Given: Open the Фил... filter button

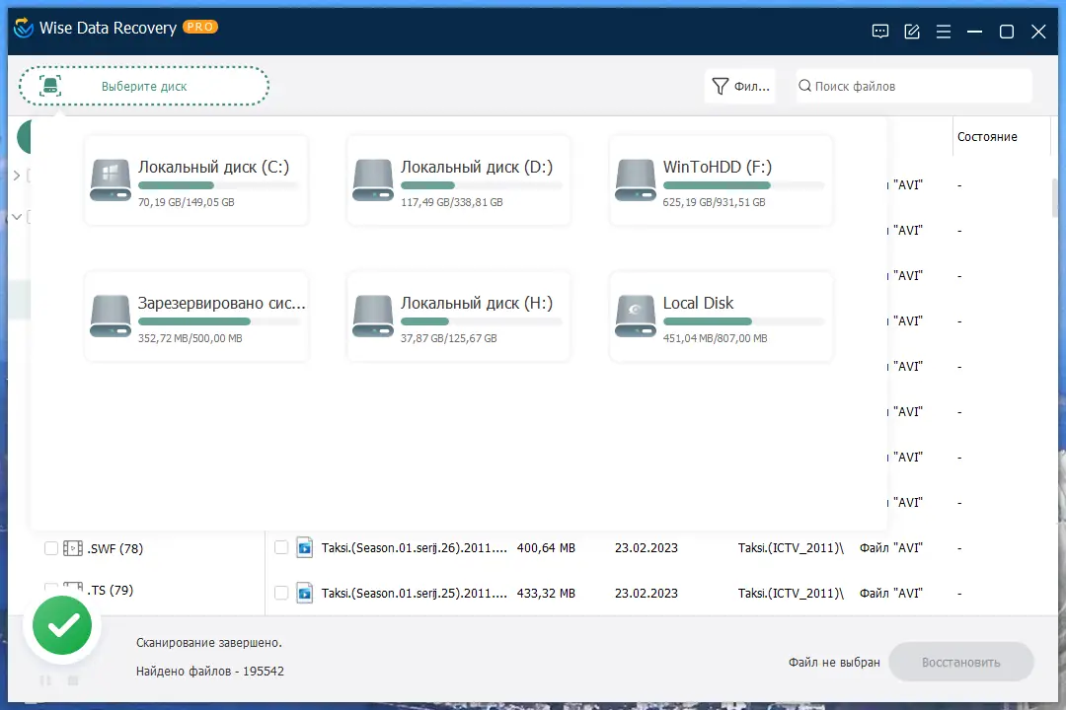Looking at the screenshot, I should coord(740,87).
